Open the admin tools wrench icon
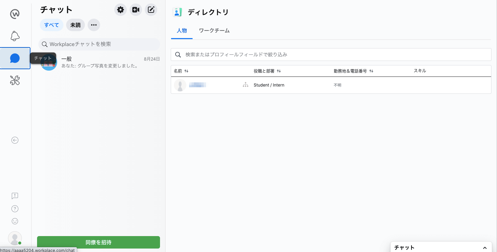 click(x=15, y=80)
